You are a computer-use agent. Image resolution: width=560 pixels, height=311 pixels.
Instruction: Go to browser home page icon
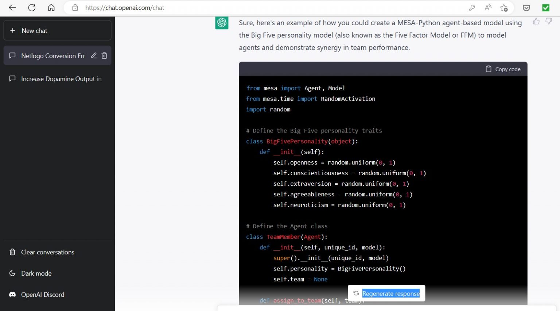[x=51, y=8]
